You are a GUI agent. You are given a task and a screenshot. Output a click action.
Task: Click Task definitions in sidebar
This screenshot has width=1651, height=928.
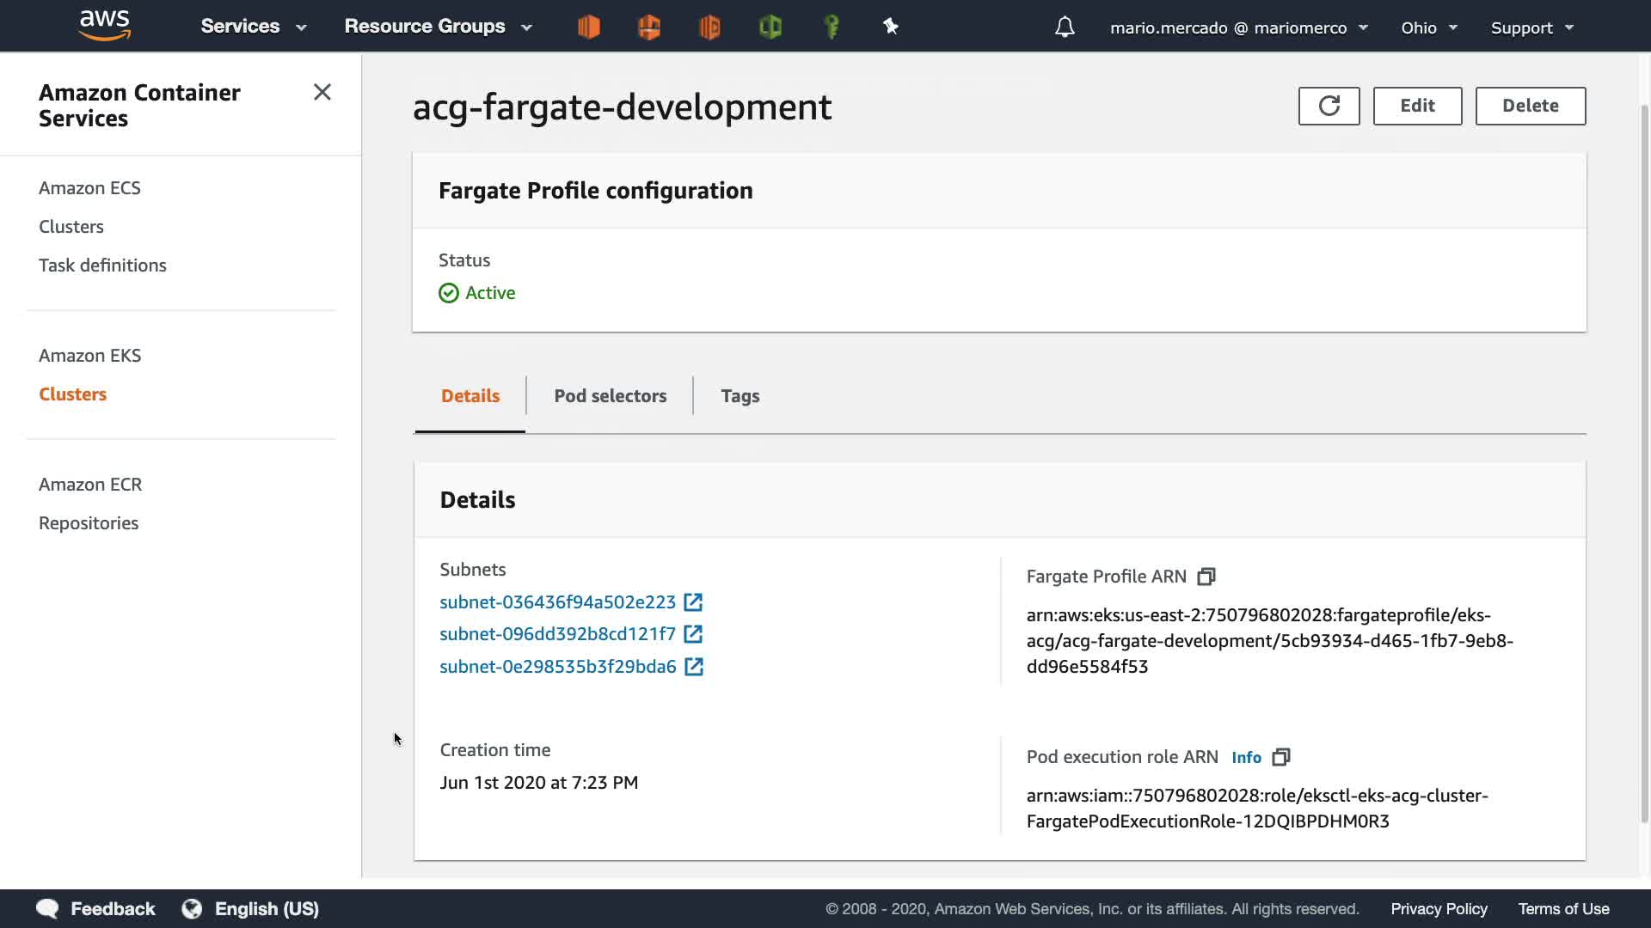pyautogui.click(x=102, y=266)
